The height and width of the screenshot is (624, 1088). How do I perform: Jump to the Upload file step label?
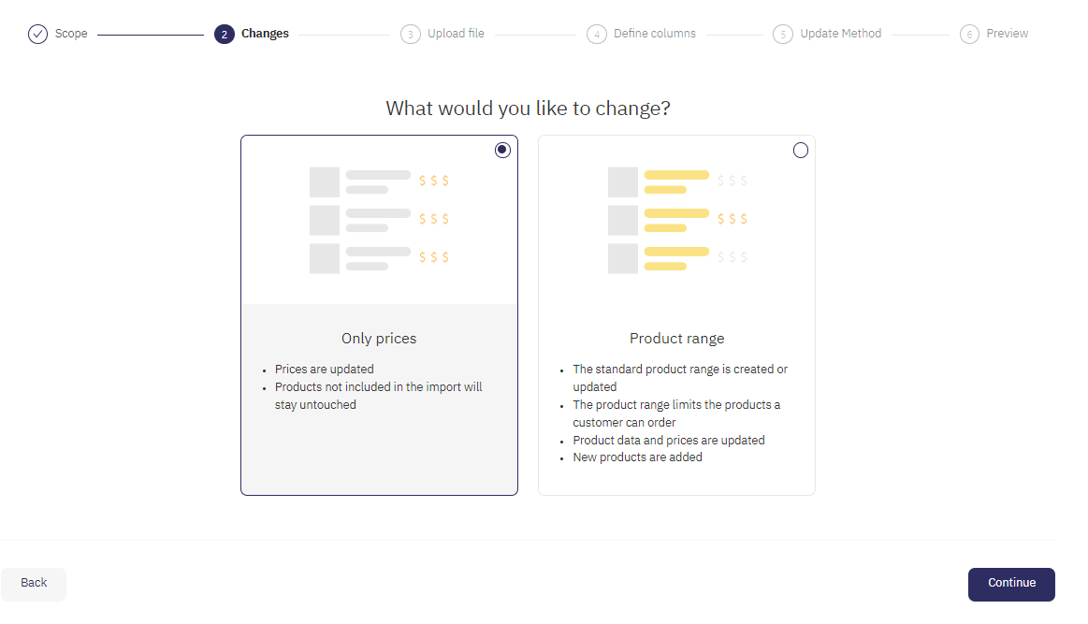point(456,34)
